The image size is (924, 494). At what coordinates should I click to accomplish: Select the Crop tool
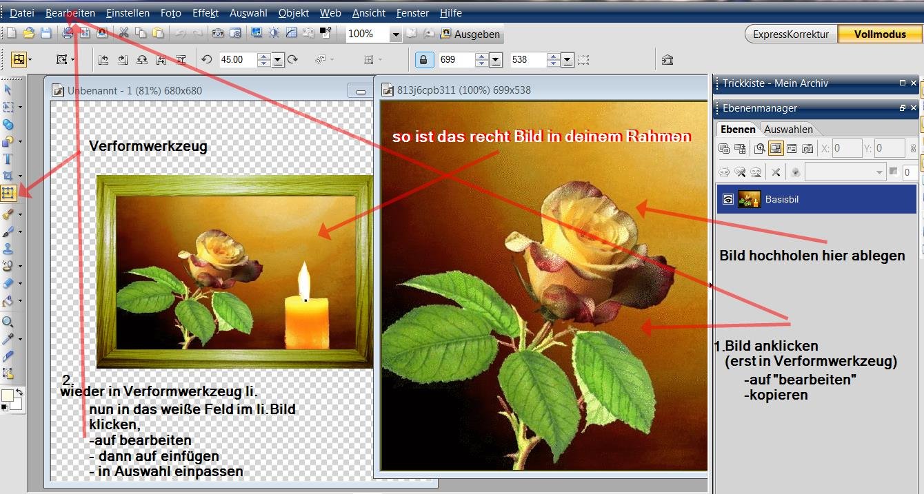click(x=8, y=176)
